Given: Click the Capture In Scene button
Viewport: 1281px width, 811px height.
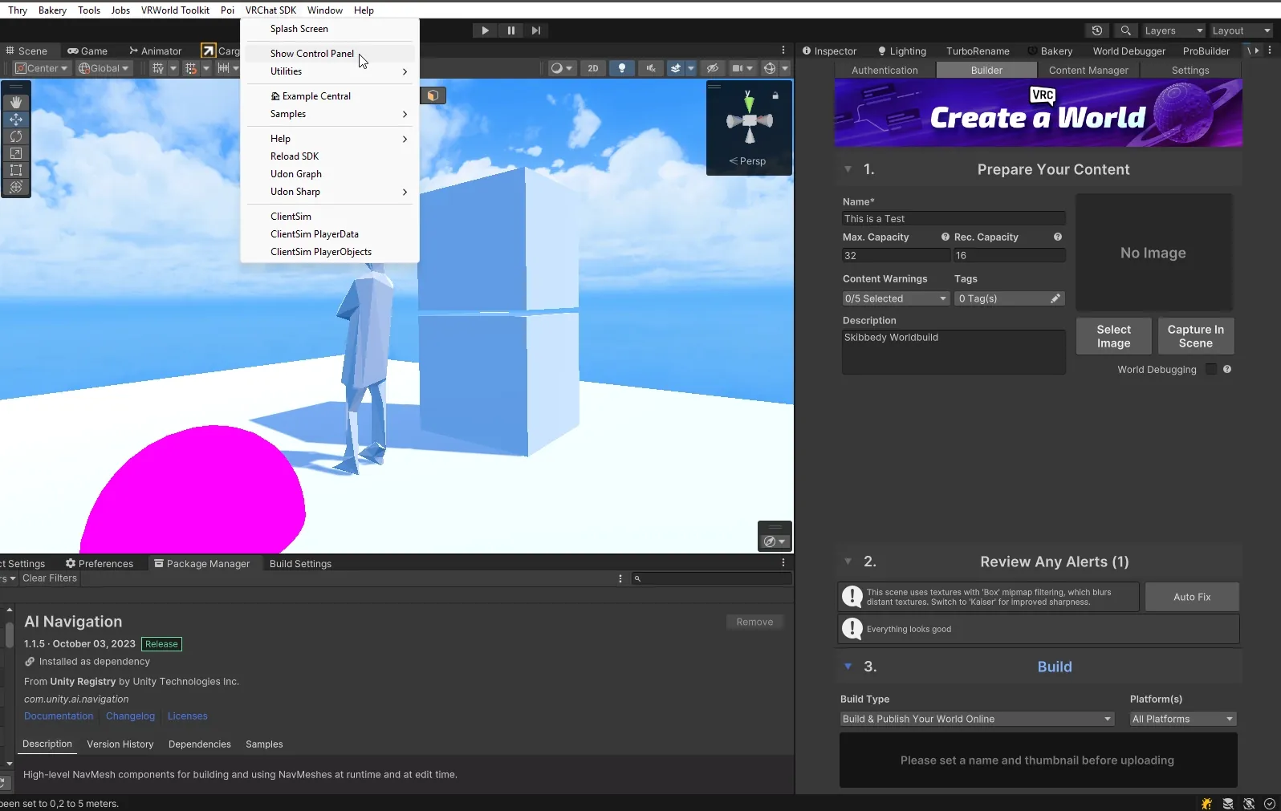Looking at the screenshot, I should point(1196,336).
